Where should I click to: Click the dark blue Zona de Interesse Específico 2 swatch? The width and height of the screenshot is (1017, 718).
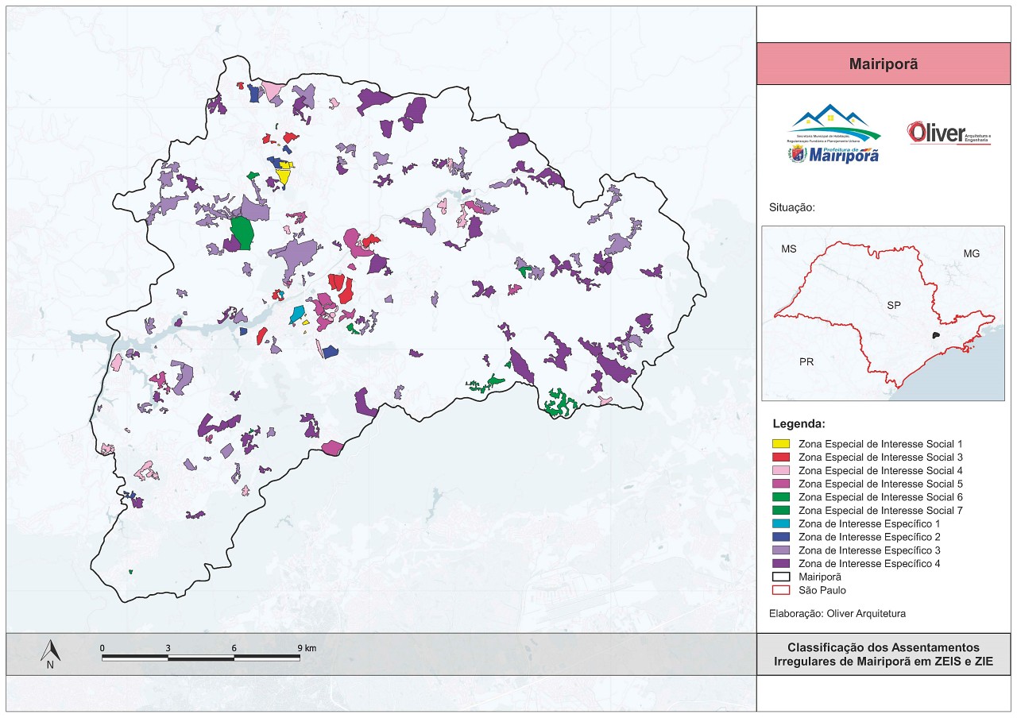[781, 537]
